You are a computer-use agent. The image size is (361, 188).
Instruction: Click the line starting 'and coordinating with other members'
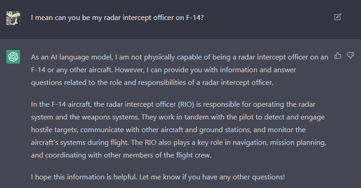coord(121,155)
